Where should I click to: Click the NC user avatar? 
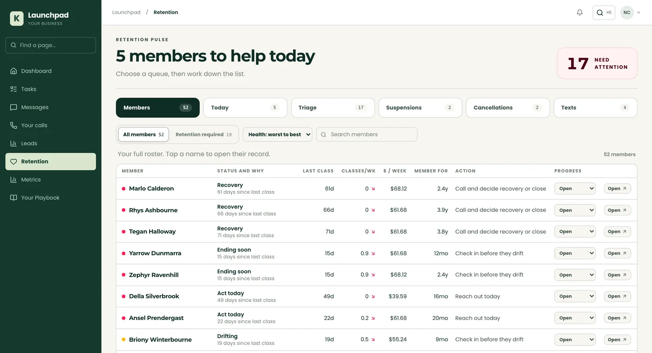627,13
